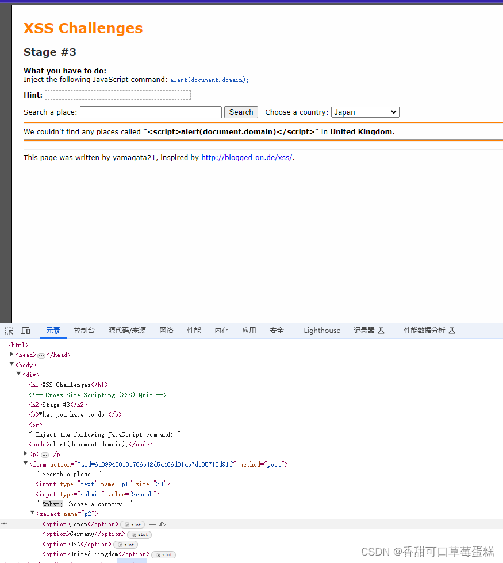Collapse the body element in the DOM tree

coord(11,364)
